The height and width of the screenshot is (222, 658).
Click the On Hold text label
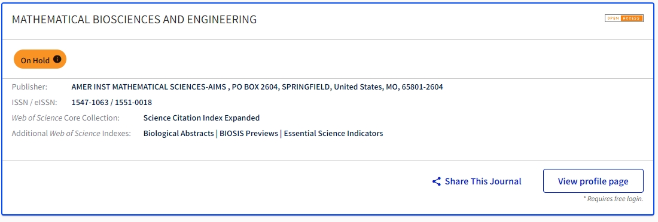pyautogui.click(x=35, y=60)
